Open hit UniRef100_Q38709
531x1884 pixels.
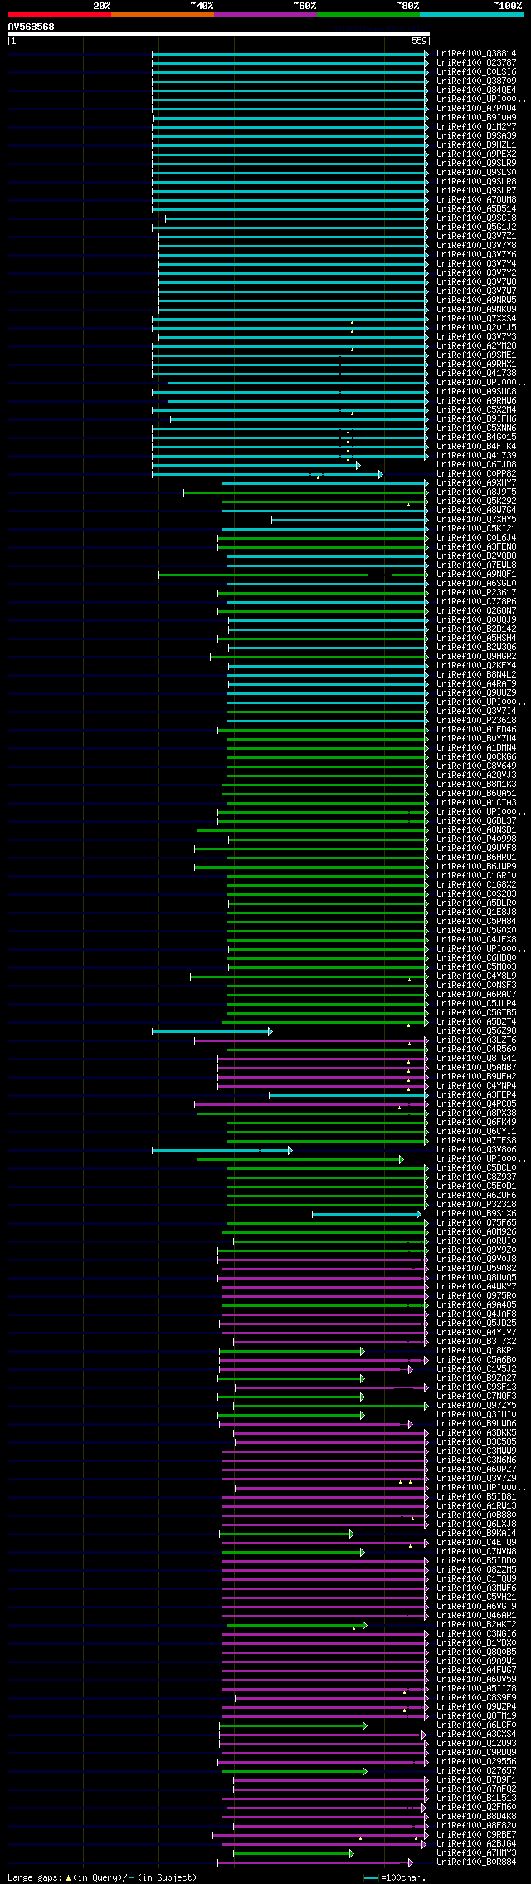point(476,81)
